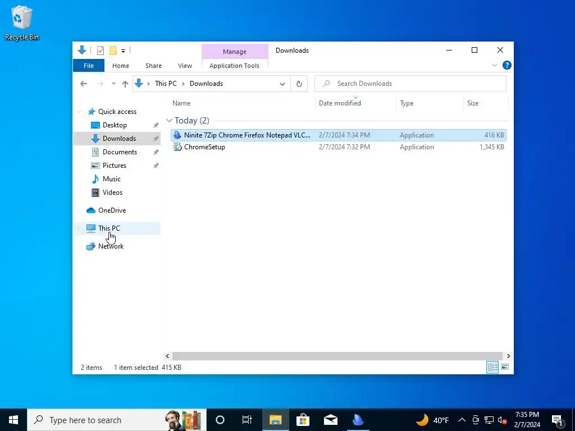The height and width of the screenshot is (431, 575).
Task: Open the muted volume tray icon
Action: (503, 420)
